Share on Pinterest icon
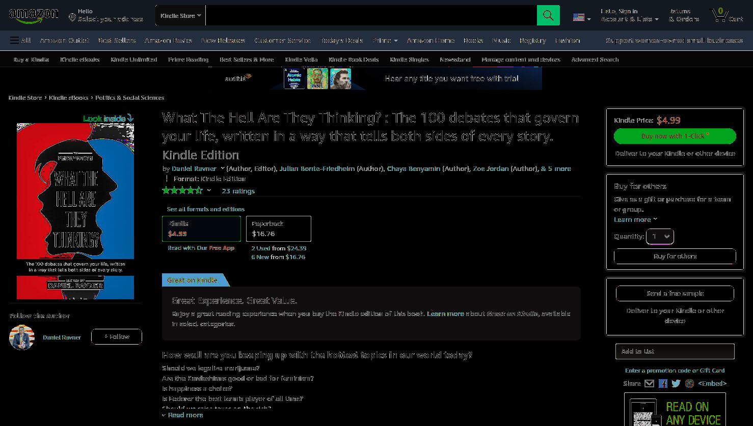Screen dimensions: 753x426 tap(689, 384)
